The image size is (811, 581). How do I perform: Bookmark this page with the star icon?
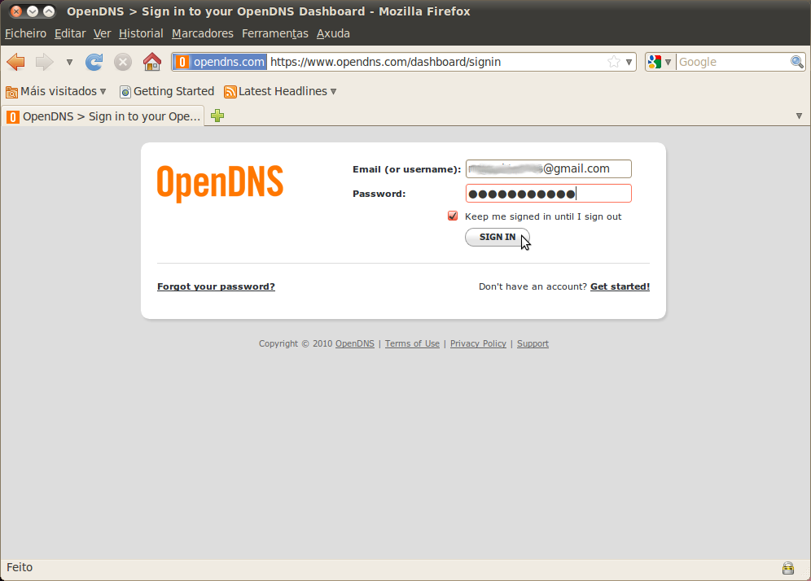click(x=614, y=62)
